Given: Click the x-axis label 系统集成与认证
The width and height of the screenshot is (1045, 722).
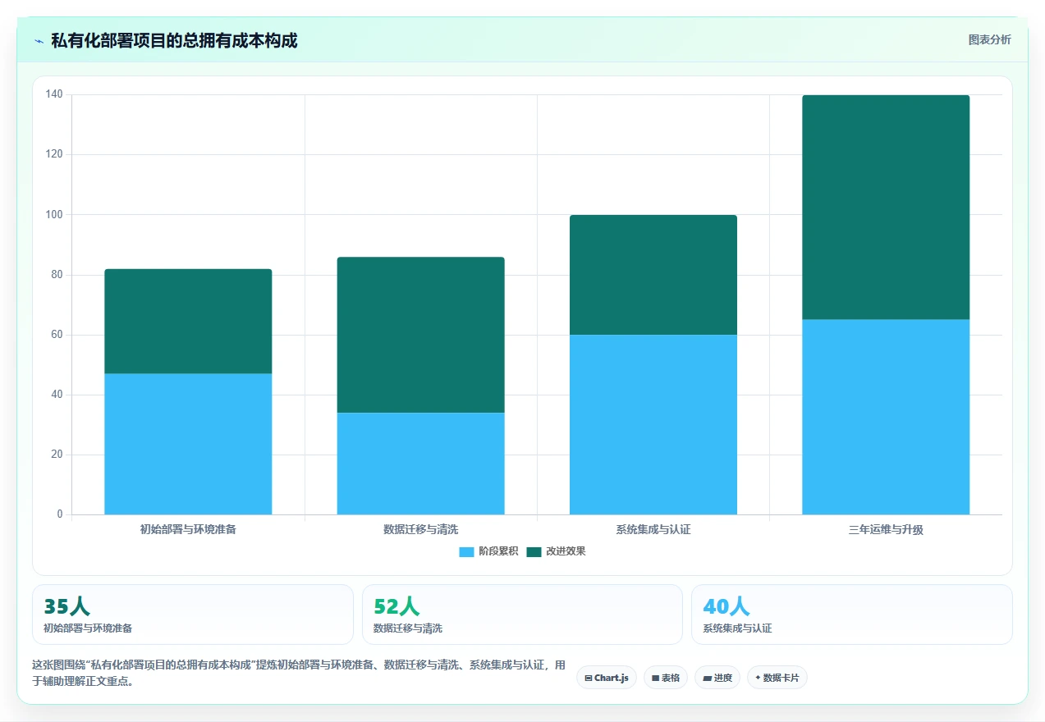Looking at the screenshot, I should pyautogui.click(x=653, y=529).
